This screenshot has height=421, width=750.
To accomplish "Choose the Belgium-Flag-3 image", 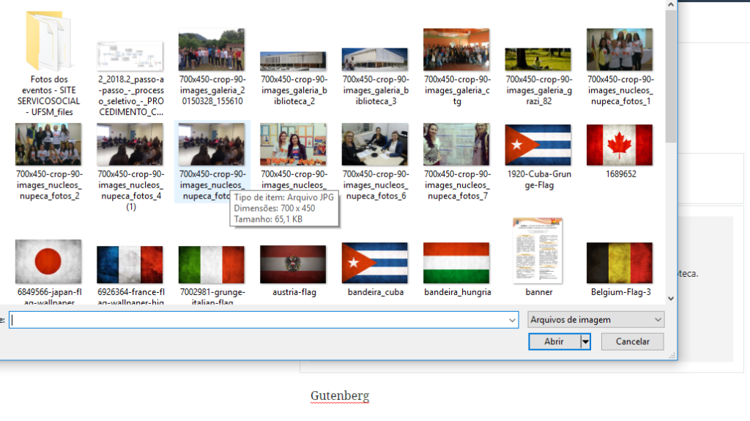I will 620,263.
